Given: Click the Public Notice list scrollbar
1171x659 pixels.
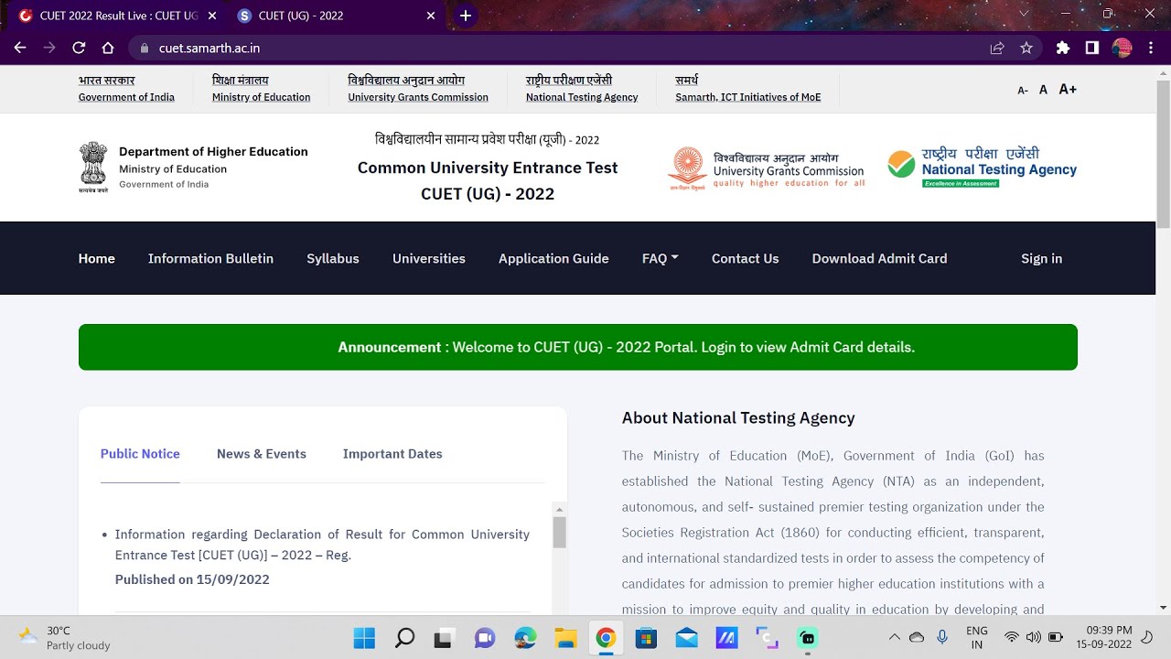Looking at the screenshot, I should pyautogui.click(x=560, y=532).
